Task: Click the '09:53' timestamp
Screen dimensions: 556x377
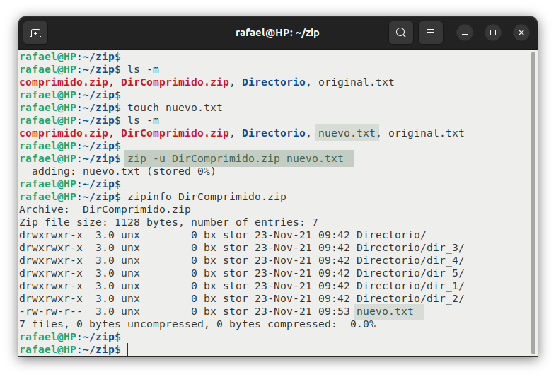Action: [x=334, y=312]
